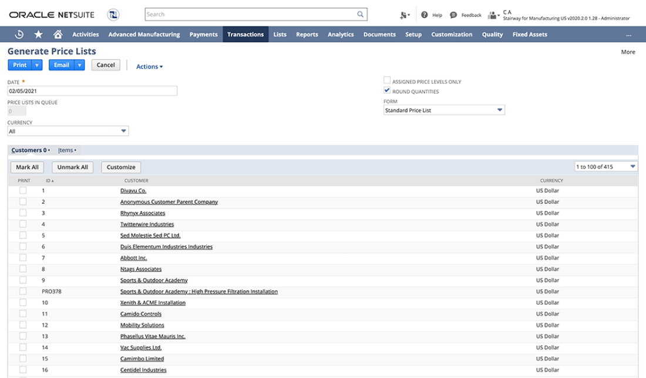Open the Setup menu
646x378 pixels.
click(413, 35)
